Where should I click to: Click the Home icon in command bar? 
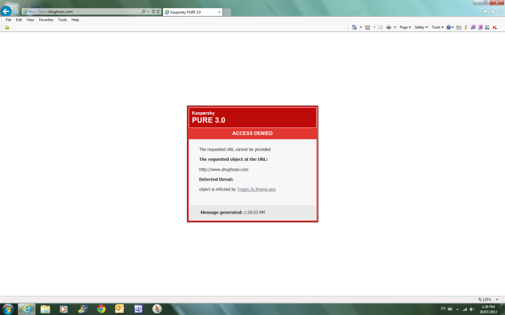click(x=354, y=28)
